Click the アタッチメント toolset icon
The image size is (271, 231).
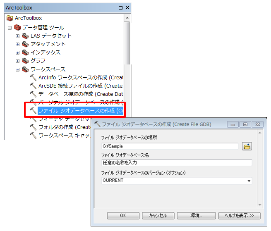[25, 44]
